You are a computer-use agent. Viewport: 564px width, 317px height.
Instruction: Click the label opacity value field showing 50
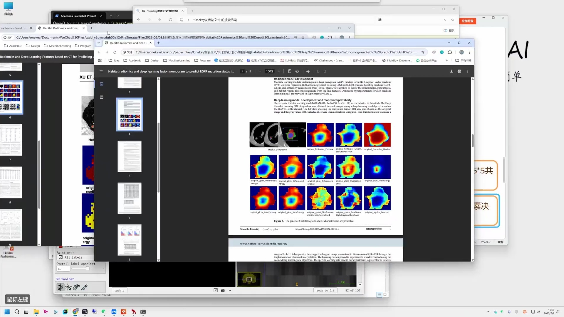[x=63, y=269]
